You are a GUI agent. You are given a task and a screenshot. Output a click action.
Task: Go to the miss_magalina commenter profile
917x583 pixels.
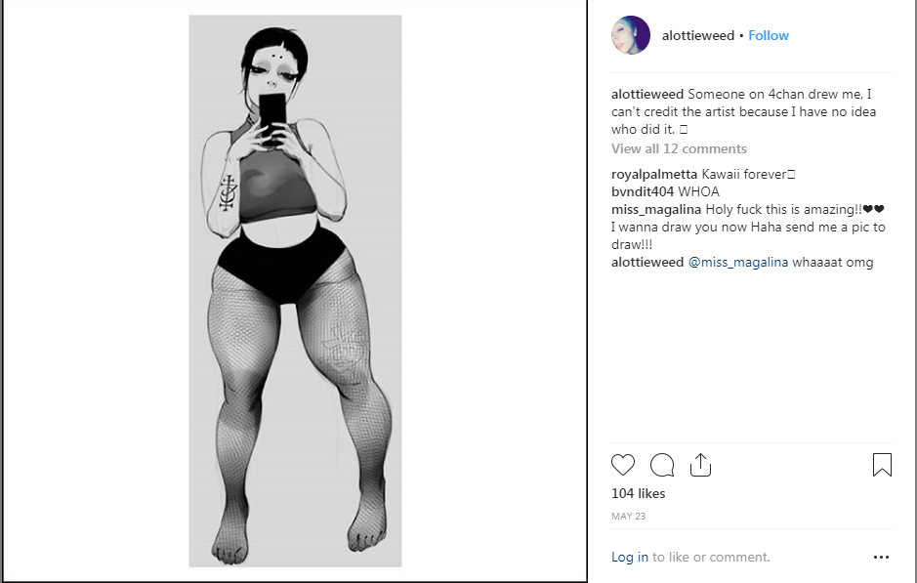click(x=656, y=209)
